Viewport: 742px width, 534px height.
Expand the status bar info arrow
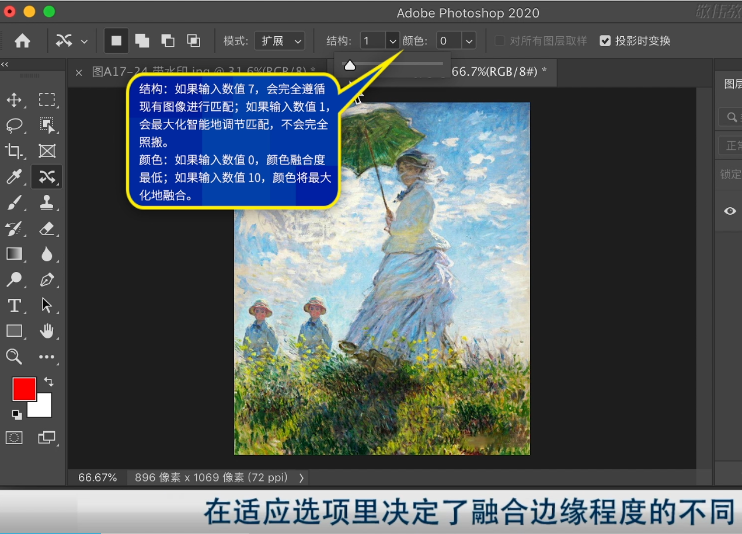(x=301, y=477)
